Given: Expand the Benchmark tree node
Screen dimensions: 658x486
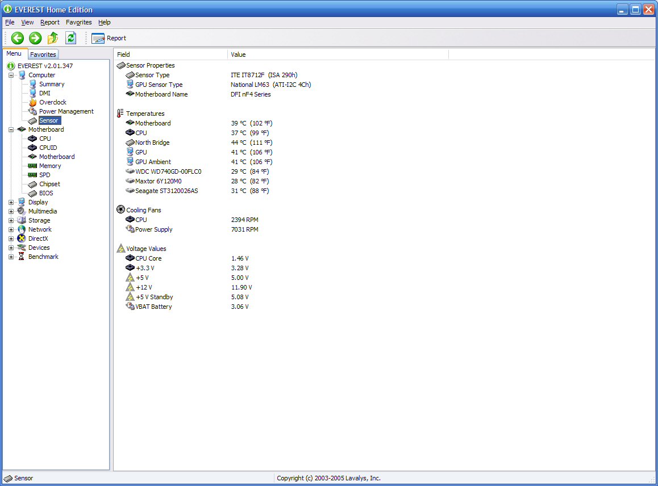Looking at the screenshot, I should [x=11, y=257].
